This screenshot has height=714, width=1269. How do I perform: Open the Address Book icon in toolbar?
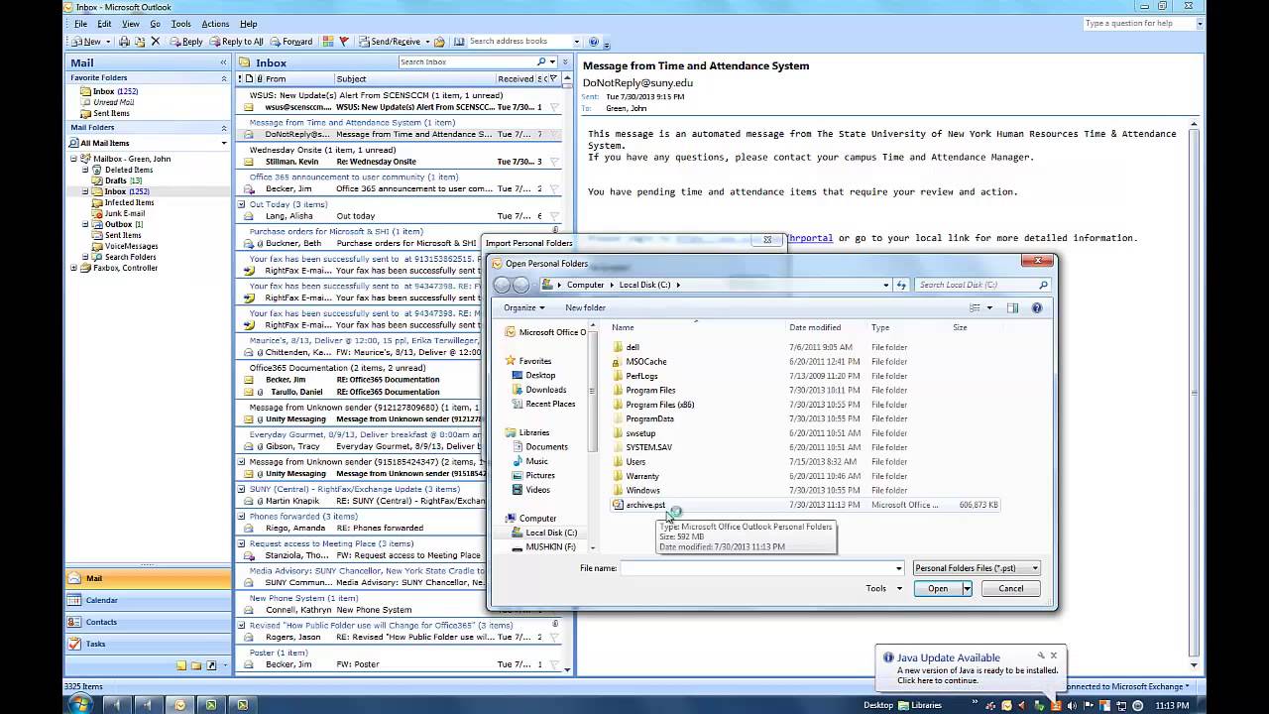[x=459, y=42]
